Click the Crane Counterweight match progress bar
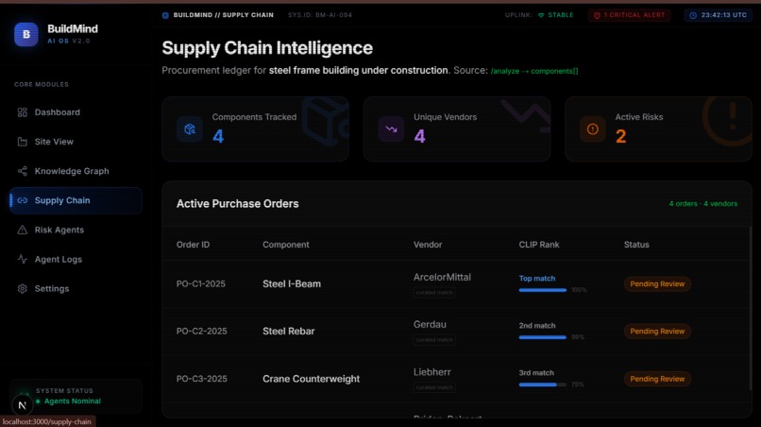Screen dimensions: 761x427 click(543, 384)
